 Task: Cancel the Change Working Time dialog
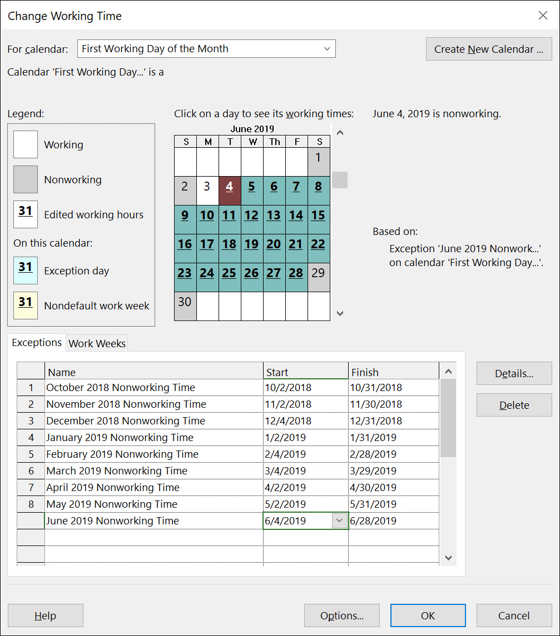coord(514,615)
